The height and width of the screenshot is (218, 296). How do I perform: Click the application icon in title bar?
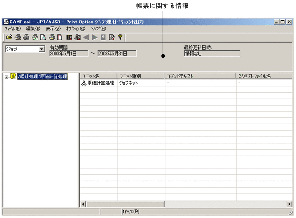coord(6,22)
